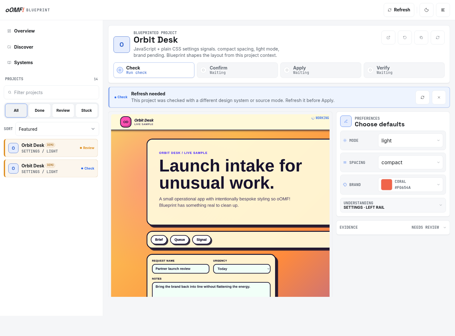This screenshot has width=455, height=336.
Task: Click the Signal pill in live sample
Action: (x=202, y=240)
